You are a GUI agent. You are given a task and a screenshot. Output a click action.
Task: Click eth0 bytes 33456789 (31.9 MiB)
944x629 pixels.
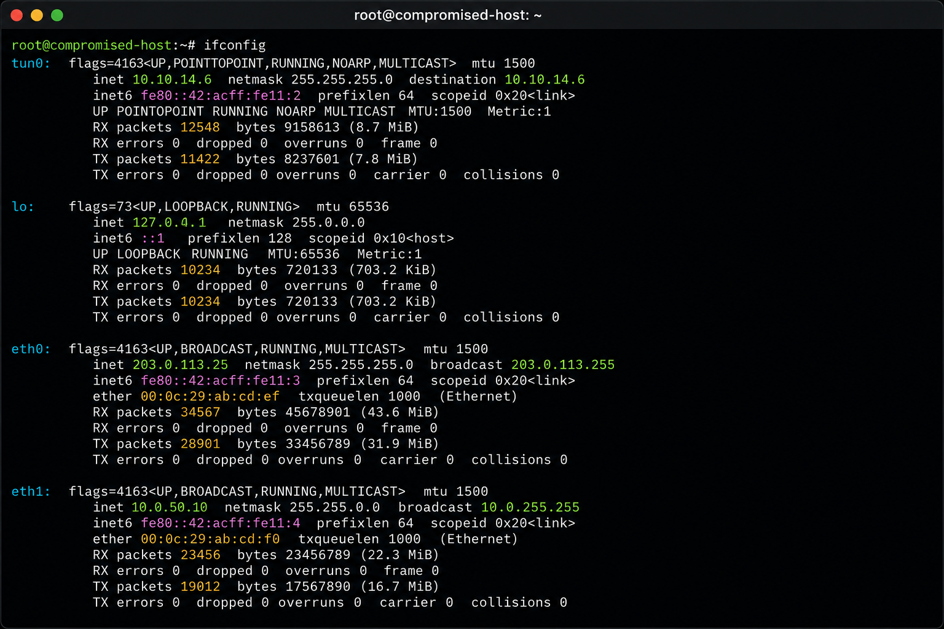click(338, 444)
